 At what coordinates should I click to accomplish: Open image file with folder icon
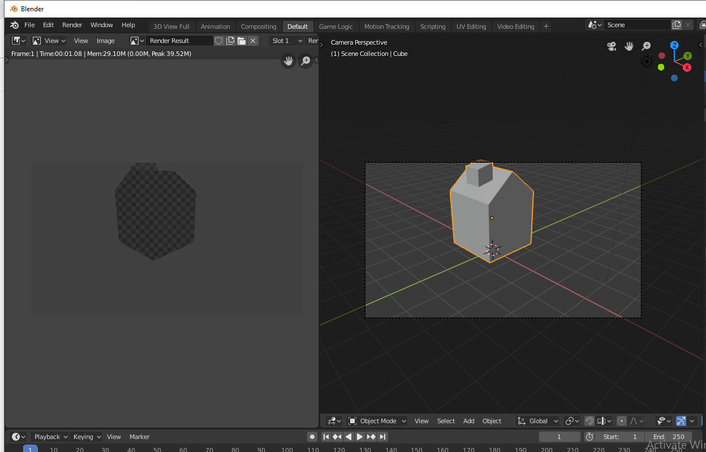tap(242, 41)
